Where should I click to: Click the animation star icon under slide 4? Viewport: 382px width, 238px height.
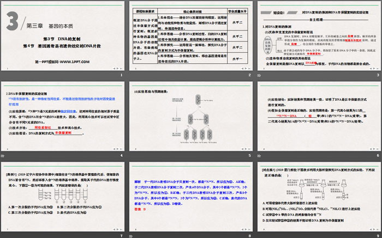(x=3, y=156)
